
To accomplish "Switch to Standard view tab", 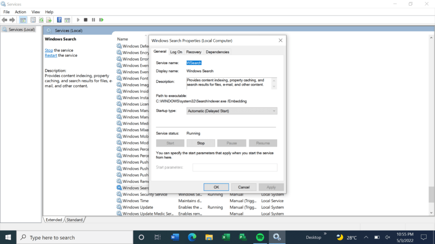I will (x=74, y=220).
